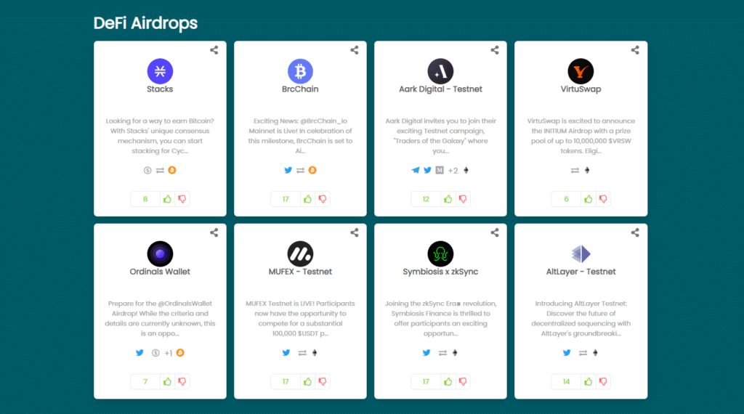Upvote the BrcChain airdrop
Image resolution: width=744 pixels, height=414 pixels.
click(308, 199)
